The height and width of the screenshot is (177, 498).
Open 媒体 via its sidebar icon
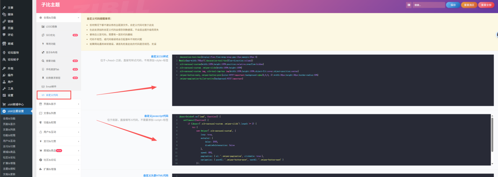[4, 15]
